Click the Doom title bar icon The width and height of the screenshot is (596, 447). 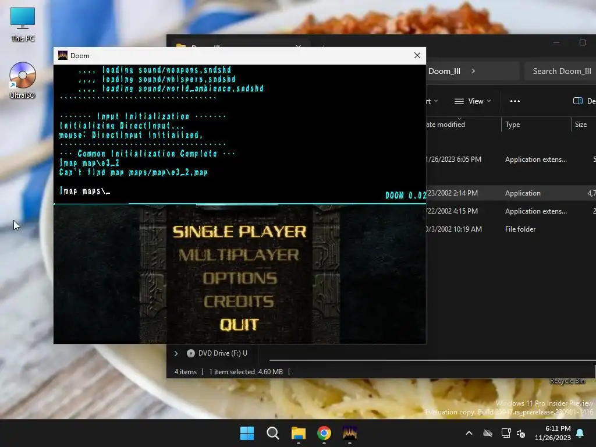63,55
